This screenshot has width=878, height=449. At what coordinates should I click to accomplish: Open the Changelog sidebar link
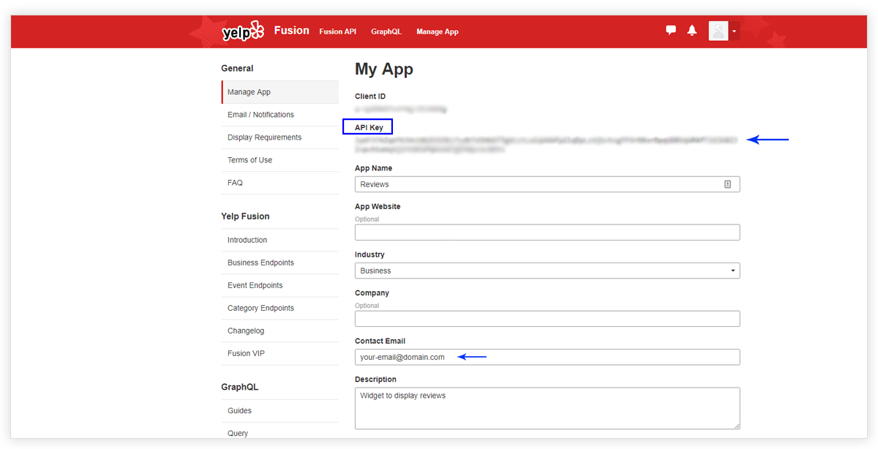pyautogui.click(x=246, y=331)
